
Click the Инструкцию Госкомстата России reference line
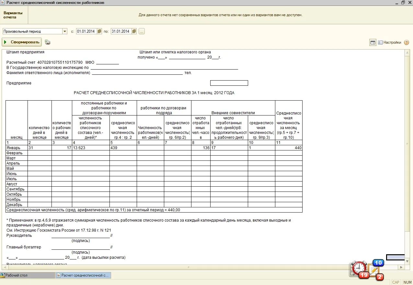[59, 230]
